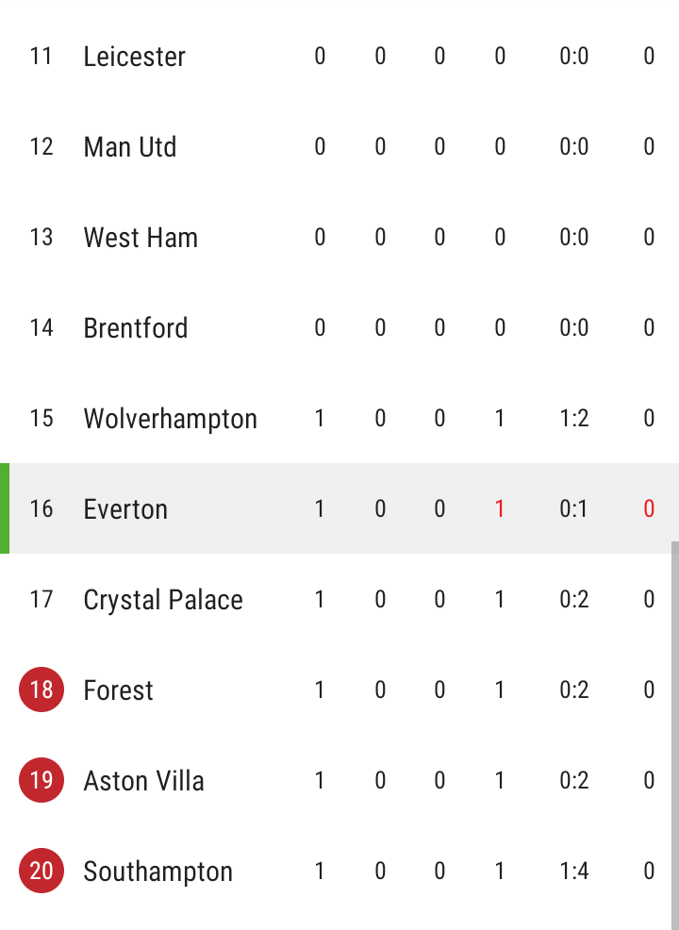Click Wolverhampton's 1:2 goal score
This screenshot has width=679, height=930.
pyautogui.click(x=573, y=418)
